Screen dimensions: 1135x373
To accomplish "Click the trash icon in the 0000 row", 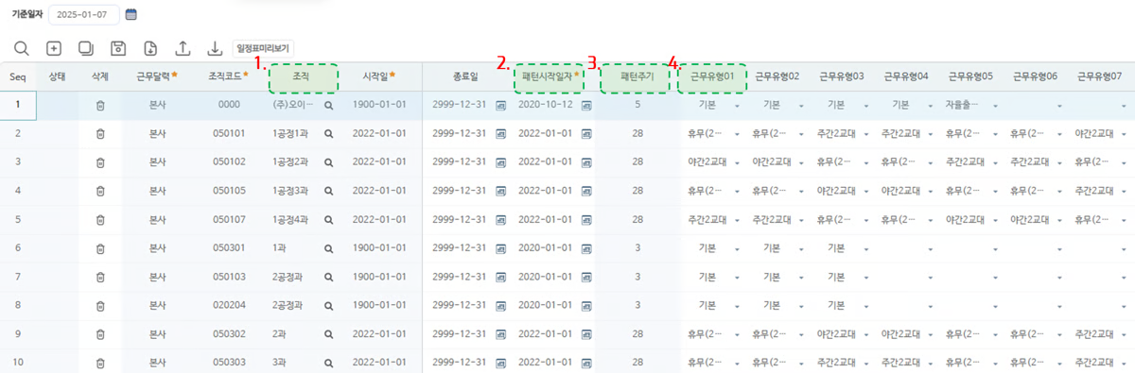I will 100,106.
